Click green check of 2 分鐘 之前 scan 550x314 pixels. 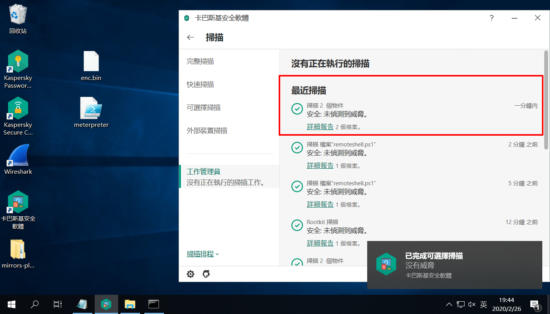(x=297, y=148)
